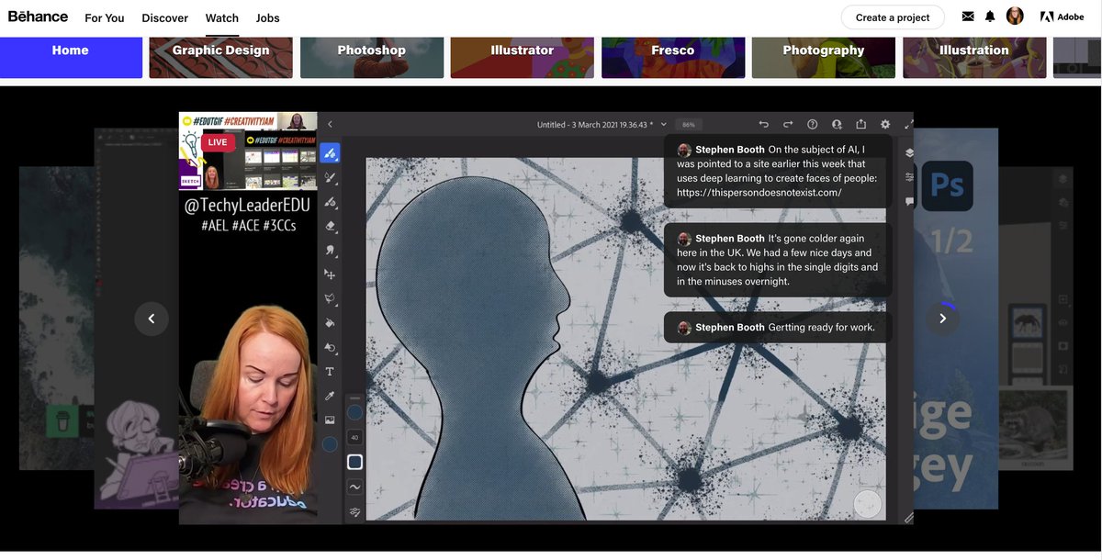The height and width of the screenshot is (560, 1102).
Task: Select the Eraser tool in the toolbar
Action: pos(330,225)
